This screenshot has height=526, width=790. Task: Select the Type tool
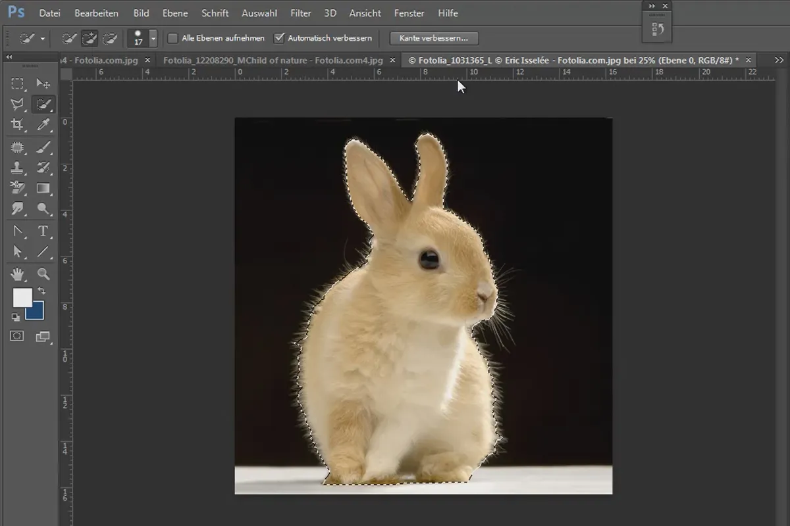pos(43,231)
